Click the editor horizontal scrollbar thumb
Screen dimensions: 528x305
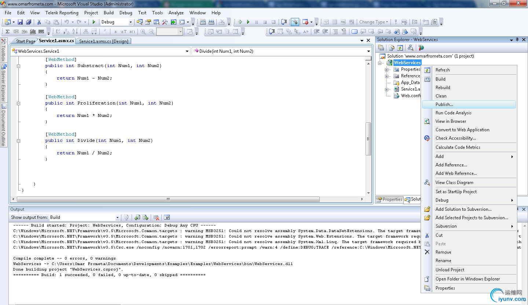tap(168, 199)
